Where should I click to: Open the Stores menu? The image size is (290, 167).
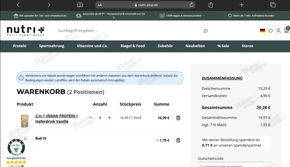247,46
